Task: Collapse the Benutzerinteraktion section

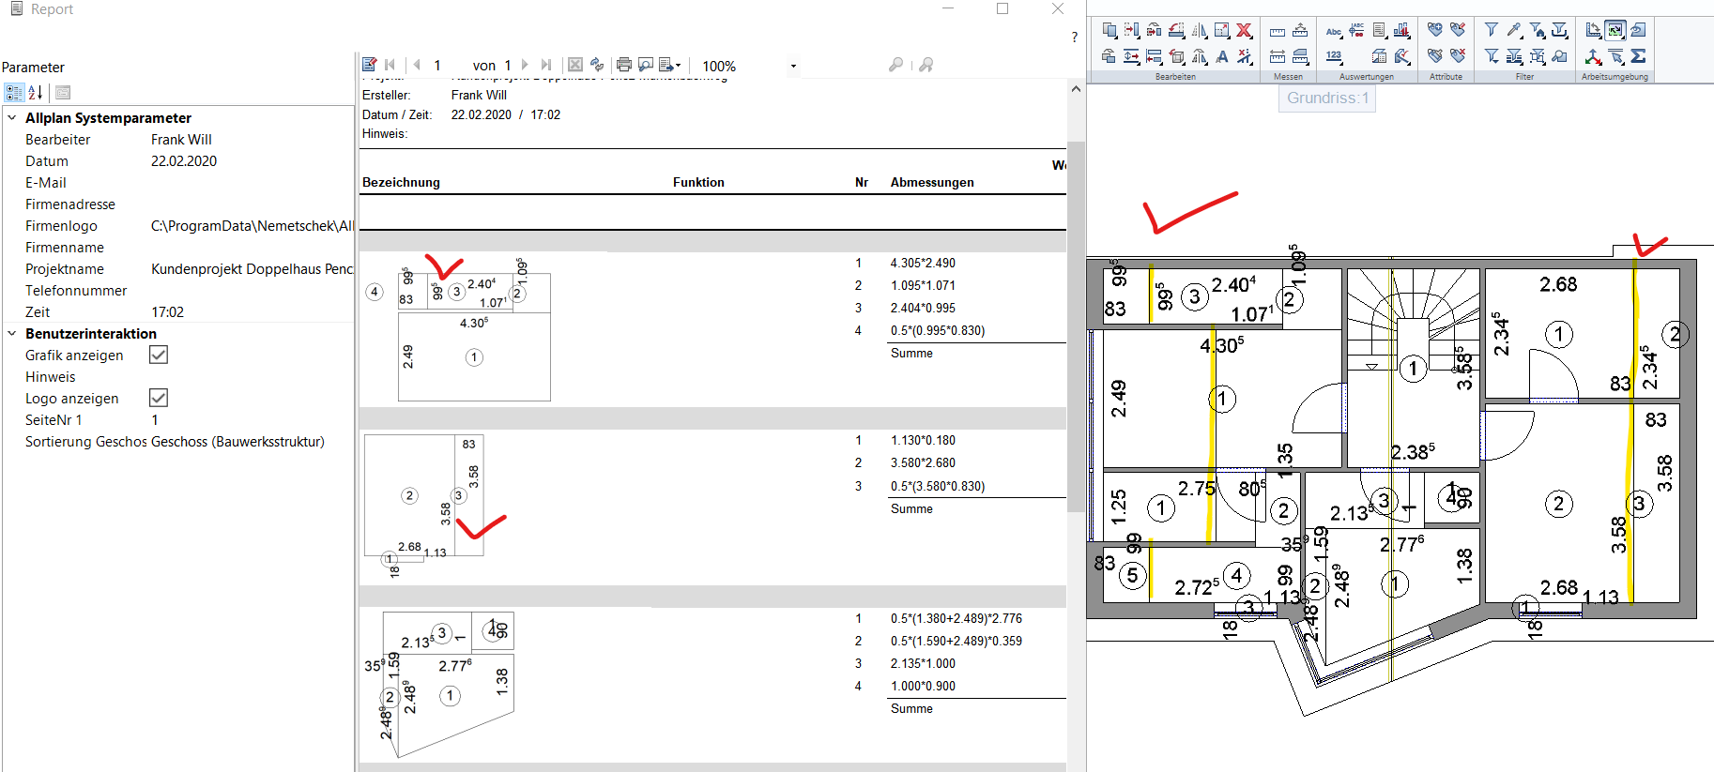Action: tap(12, 334)
